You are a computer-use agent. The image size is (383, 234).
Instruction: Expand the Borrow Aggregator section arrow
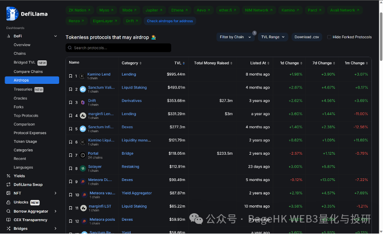(55, 211)
